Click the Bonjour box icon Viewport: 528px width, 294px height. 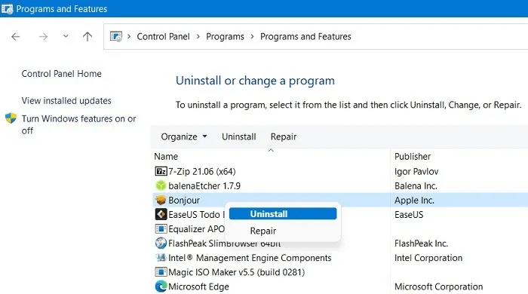coord(161,201)
